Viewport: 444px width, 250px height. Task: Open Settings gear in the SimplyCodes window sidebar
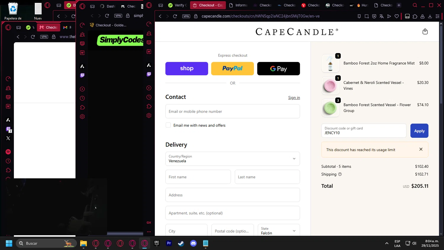point(82,116)
